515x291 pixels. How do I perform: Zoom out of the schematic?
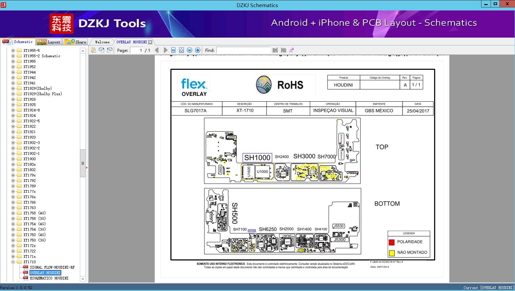tap(190, 50)
